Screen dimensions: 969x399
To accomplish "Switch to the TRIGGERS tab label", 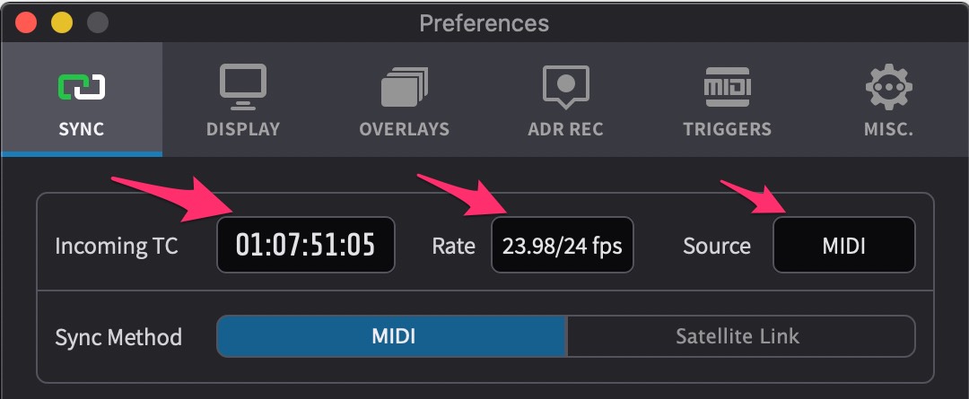I will coord(728,129).
